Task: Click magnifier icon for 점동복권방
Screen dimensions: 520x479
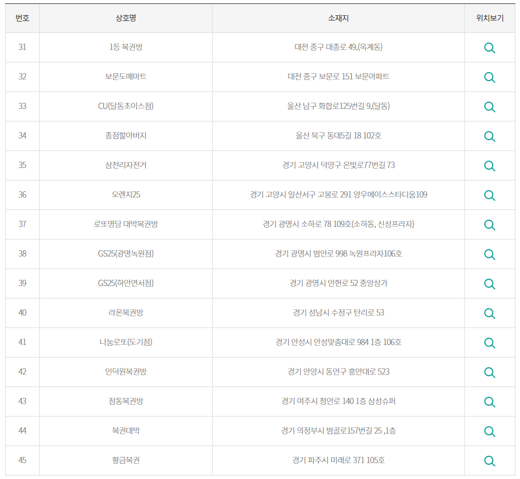Action: (489, 402)
